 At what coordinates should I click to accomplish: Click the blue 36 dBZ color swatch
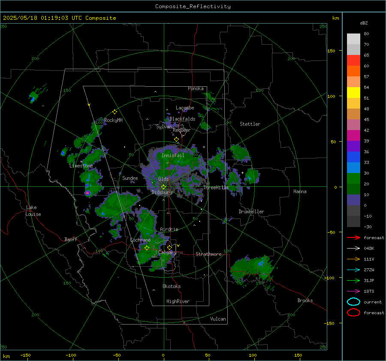coord(353,157)
